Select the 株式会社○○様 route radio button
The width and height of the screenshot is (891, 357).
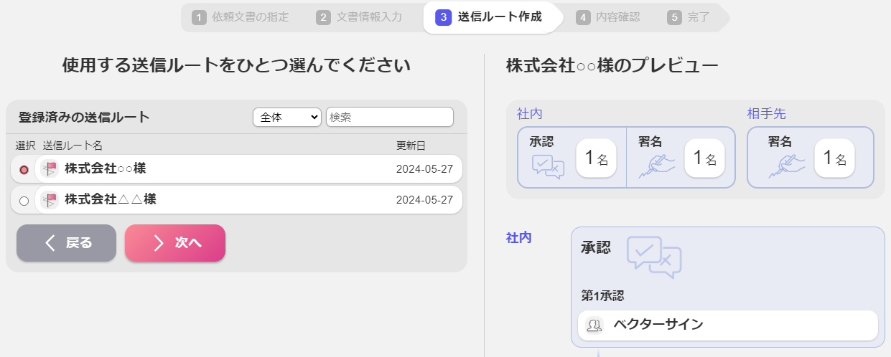pyautogui.click(x=24, y=170)
